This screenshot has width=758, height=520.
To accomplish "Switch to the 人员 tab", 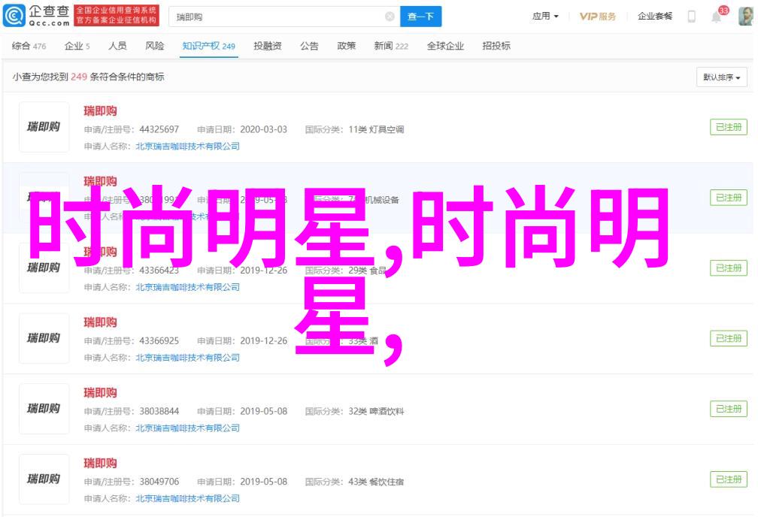I will tap(117, 46).
